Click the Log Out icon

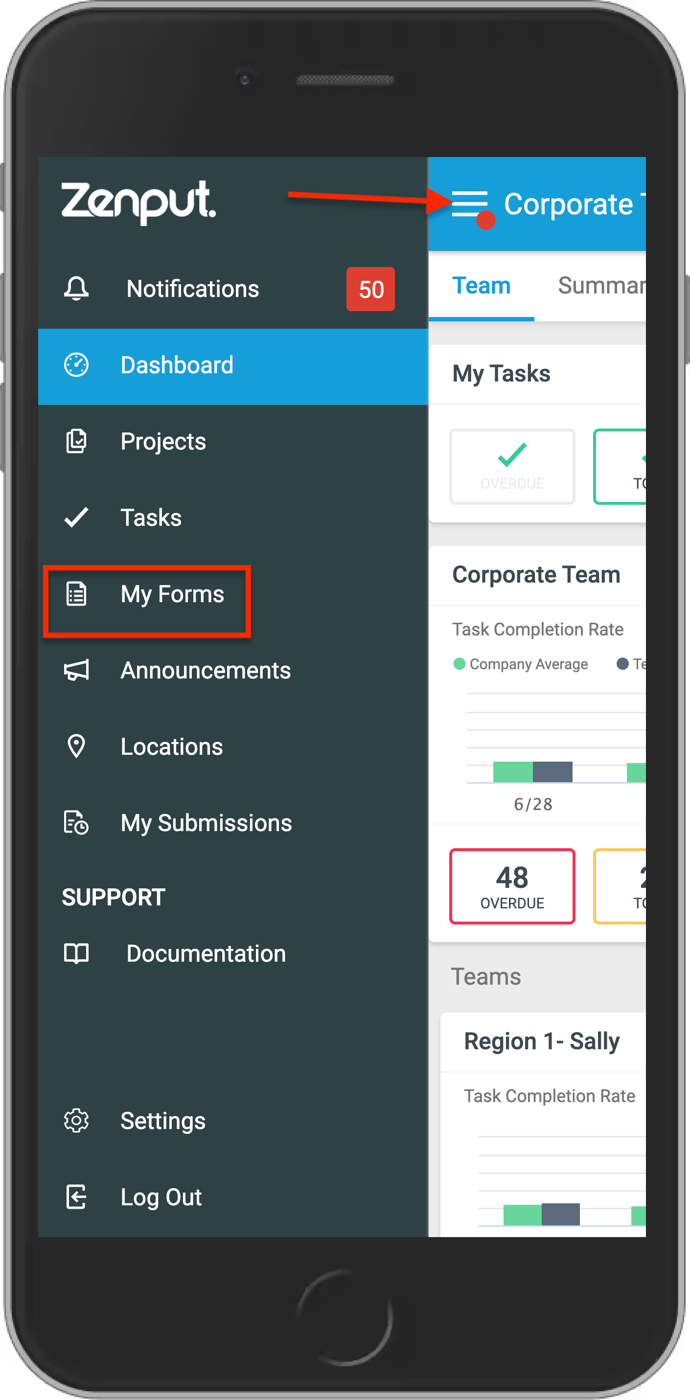76,1197
